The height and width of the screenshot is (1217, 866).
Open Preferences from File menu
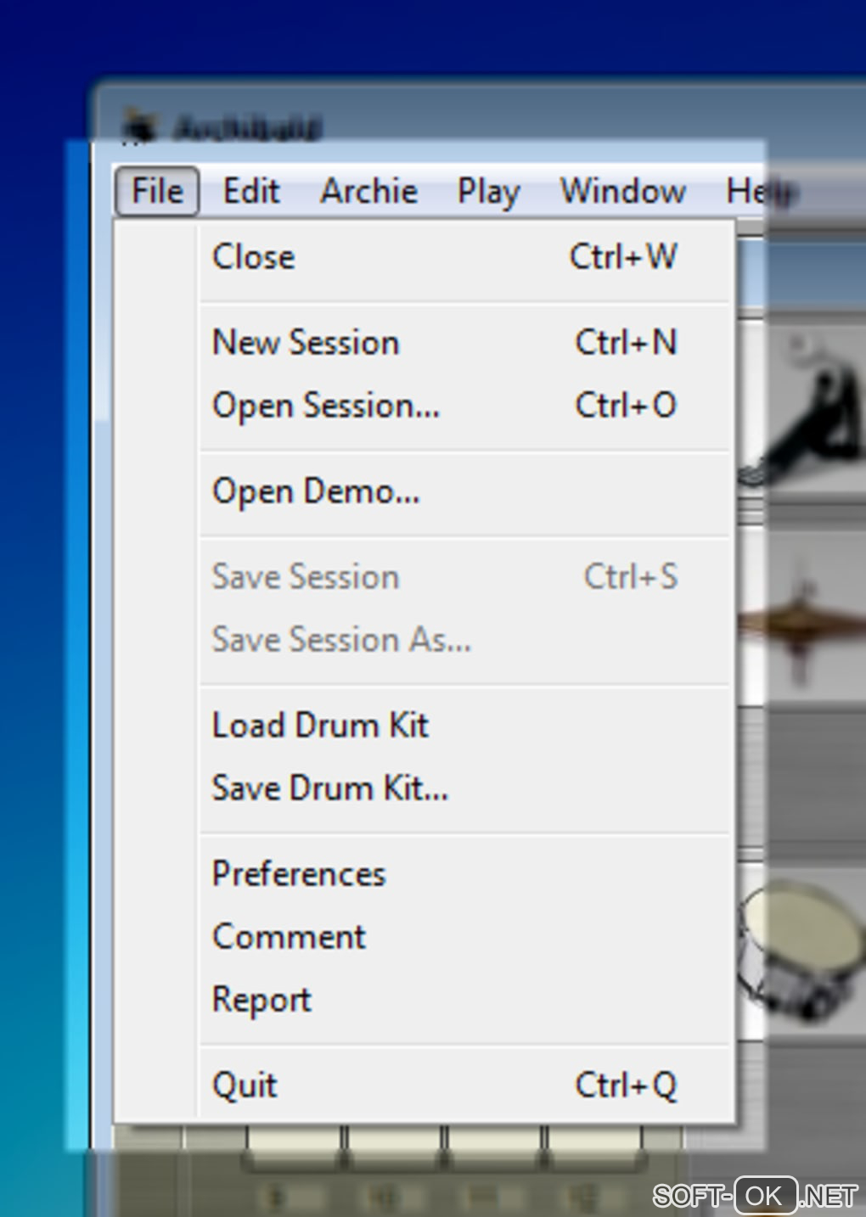point(299,874)
